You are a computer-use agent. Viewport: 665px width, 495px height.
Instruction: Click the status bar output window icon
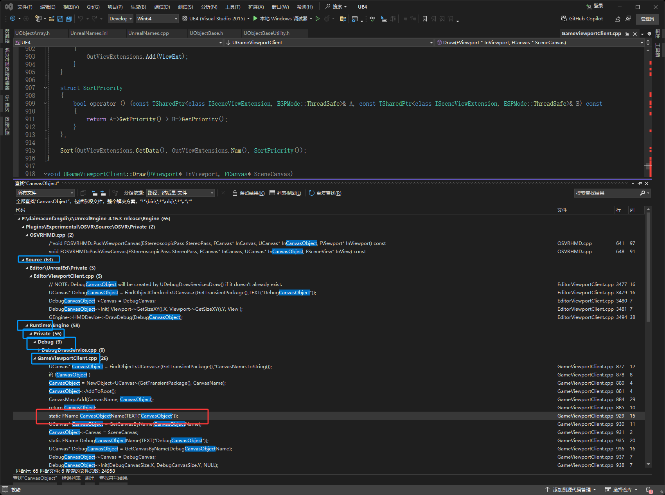tap(5, 490)
